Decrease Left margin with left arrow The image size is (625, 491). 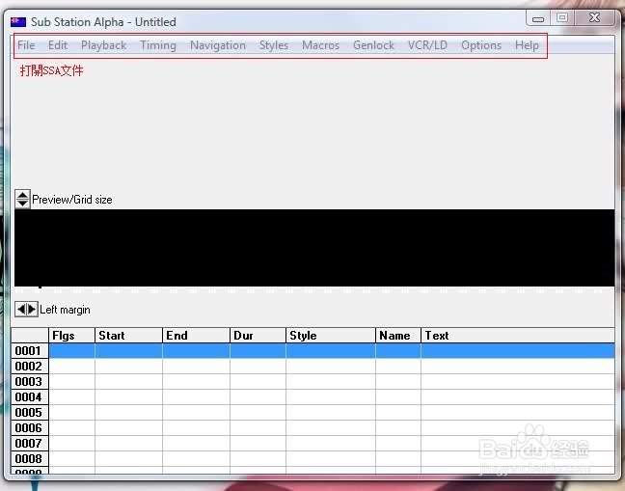(21, 310)
